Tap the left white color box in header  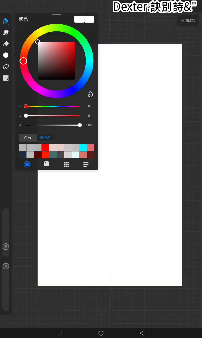(79, 19)
